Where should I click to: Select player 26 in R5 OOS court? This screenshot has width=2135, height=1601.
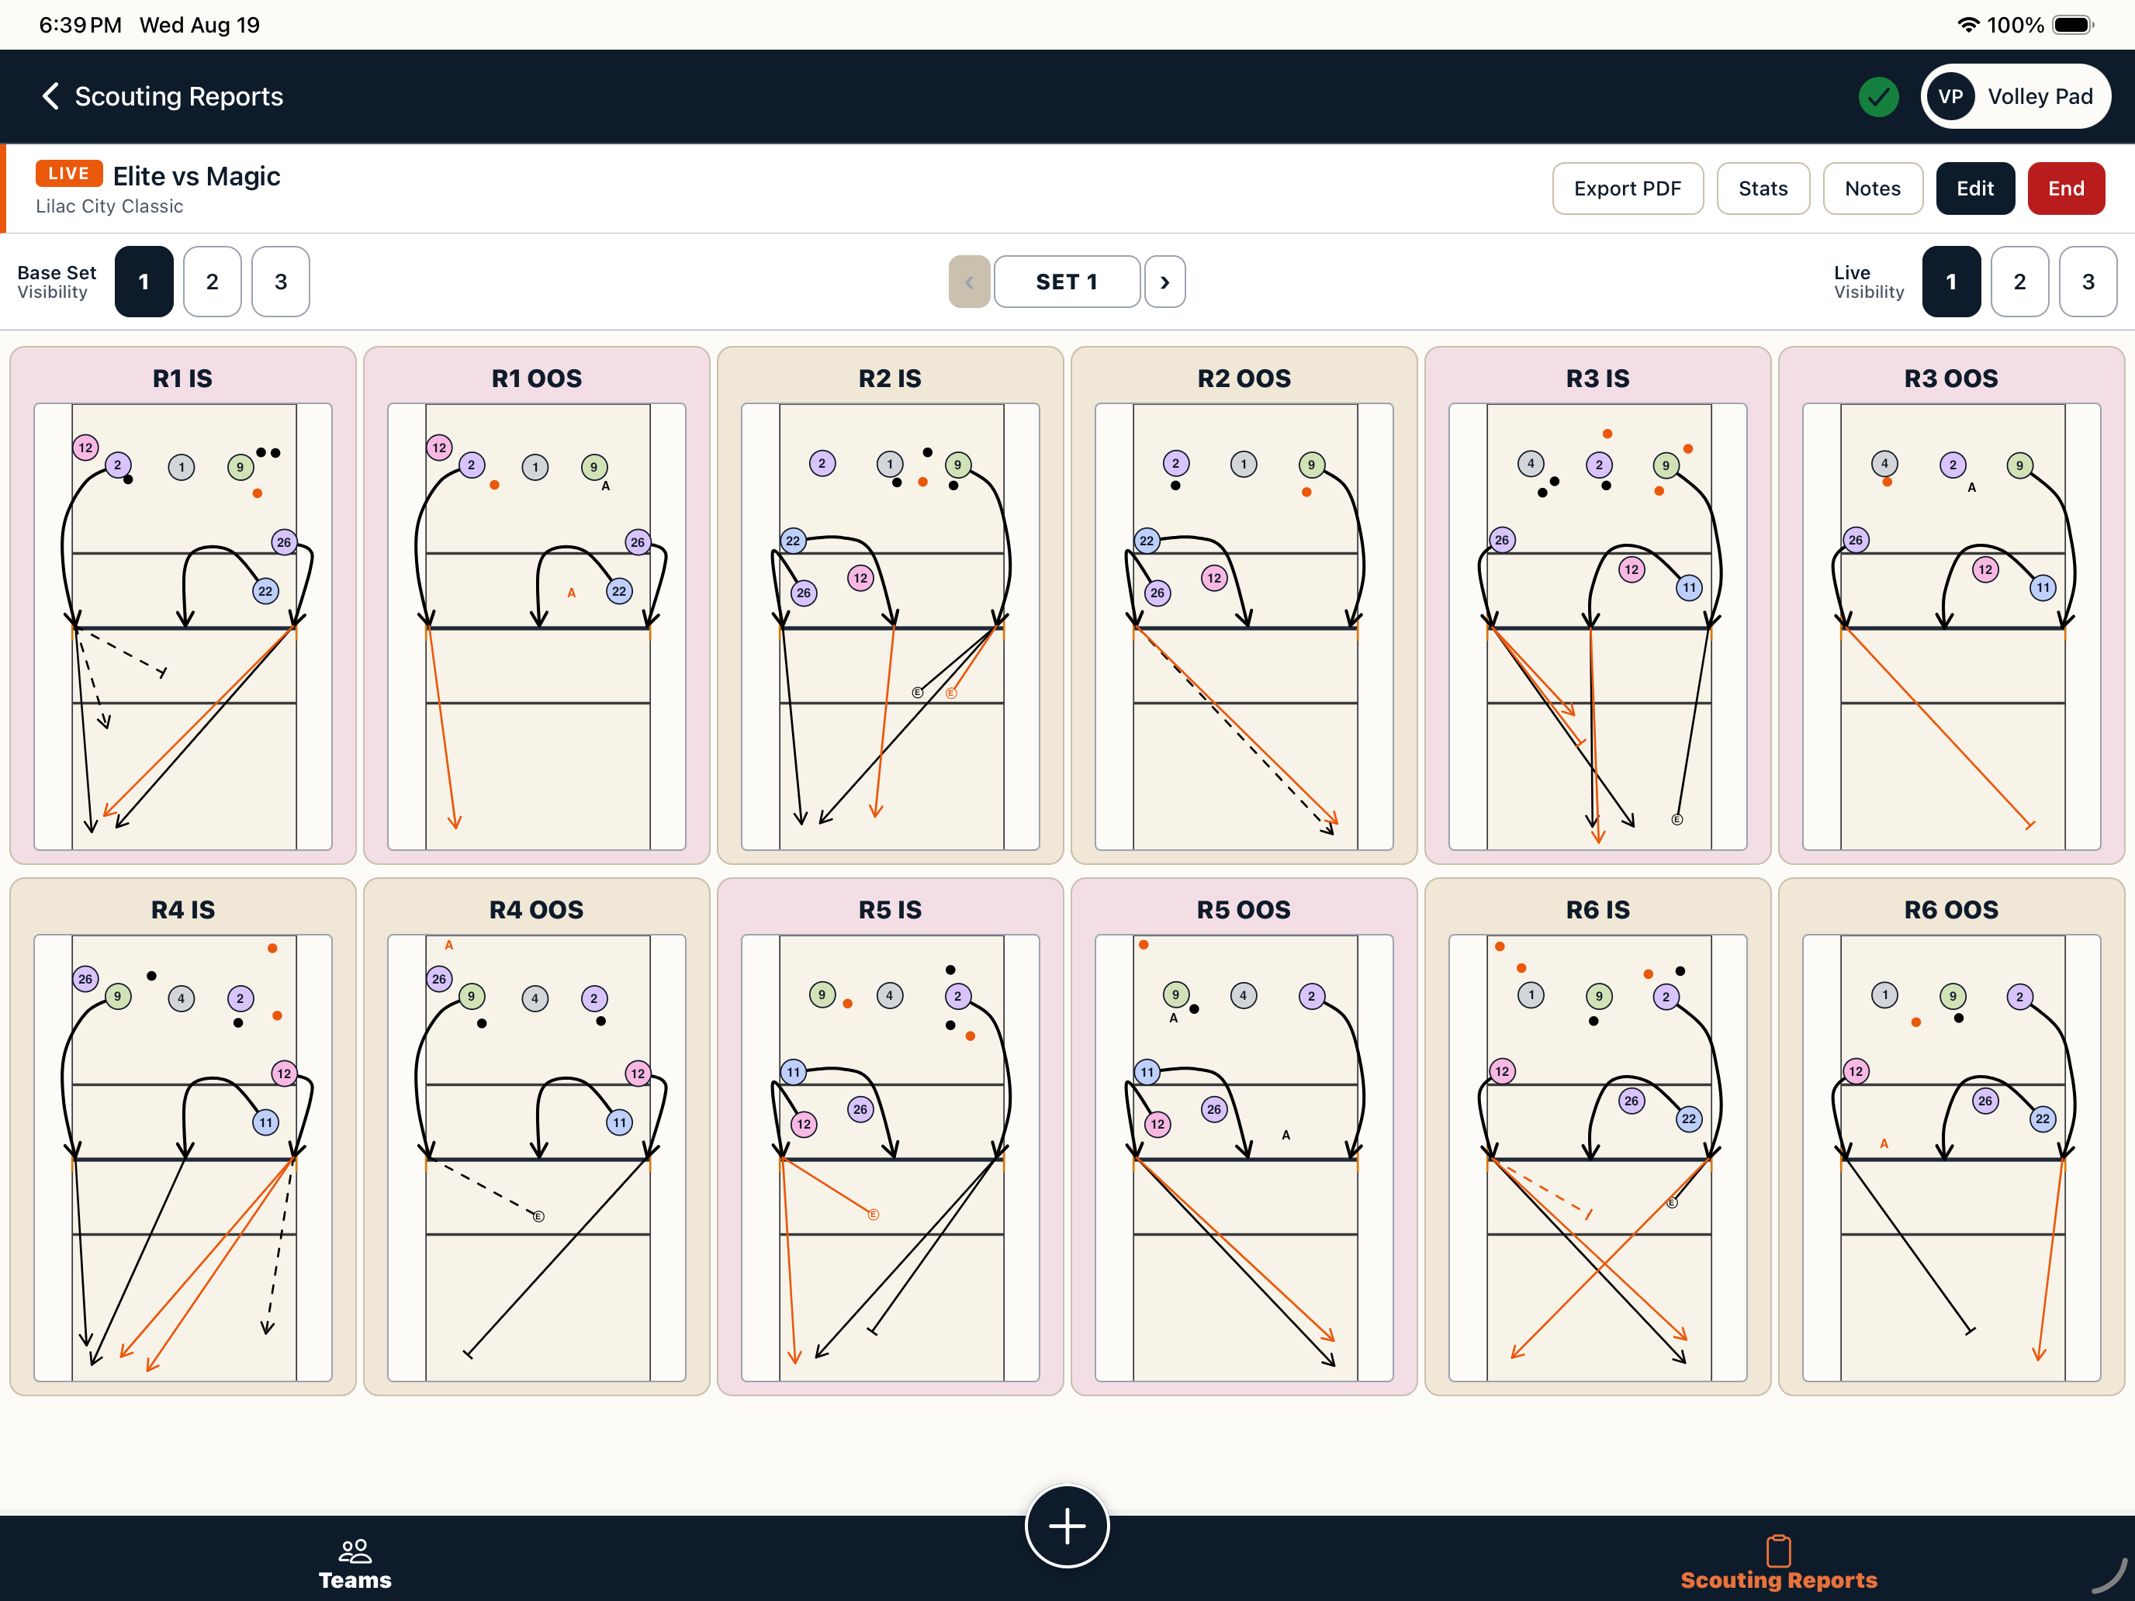[x=1214, y=1108]
